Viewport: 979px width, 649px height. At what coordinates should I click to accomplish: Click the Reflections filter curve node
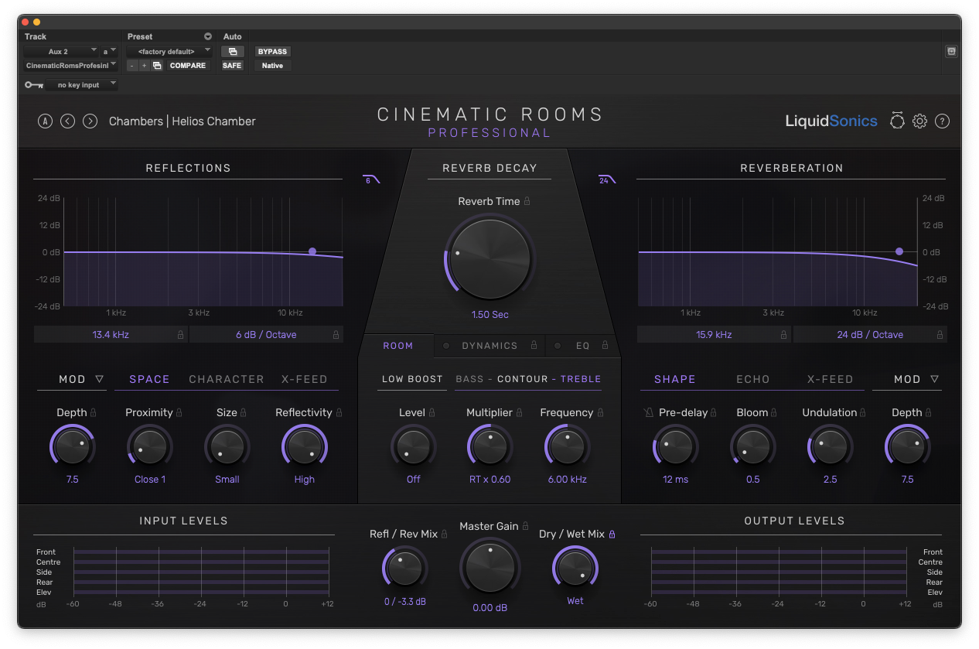pyautogui.click(x=312, y=251)
